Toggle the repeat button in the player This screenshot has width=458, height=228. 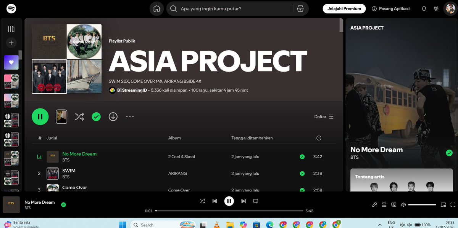(256, 201)
